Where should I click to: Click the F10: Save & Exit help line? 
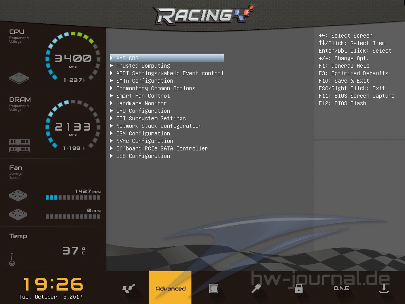click(x=344, y=81)
